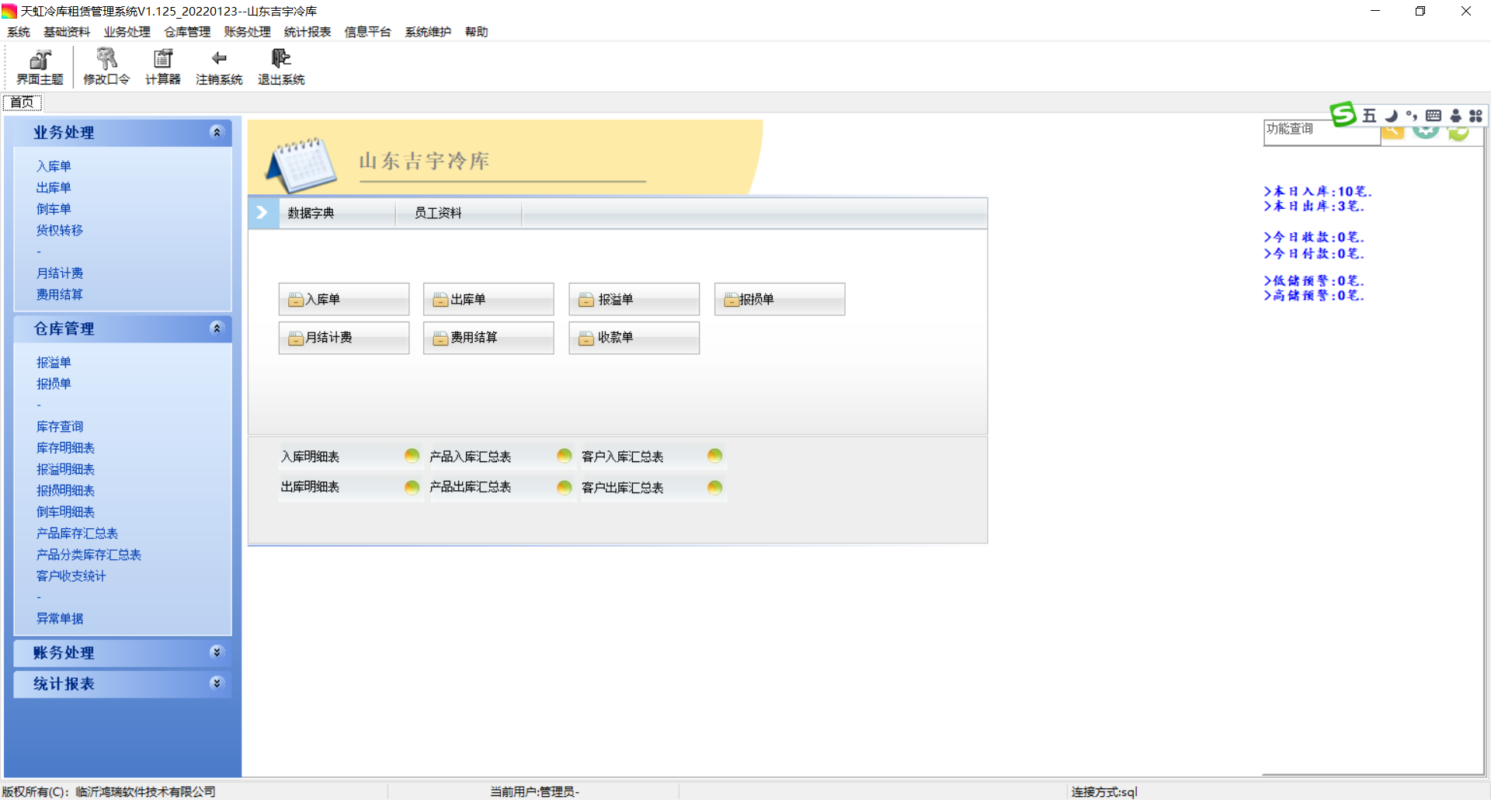The height and width of the screenshot is (800, 1491).
Task: Click the 低储预警:0笔 notice
Action: (1314, 280)
